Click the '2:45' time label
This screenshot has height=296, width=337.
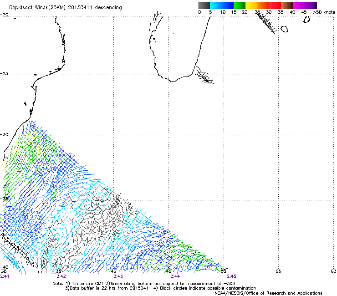coord(231,276)
